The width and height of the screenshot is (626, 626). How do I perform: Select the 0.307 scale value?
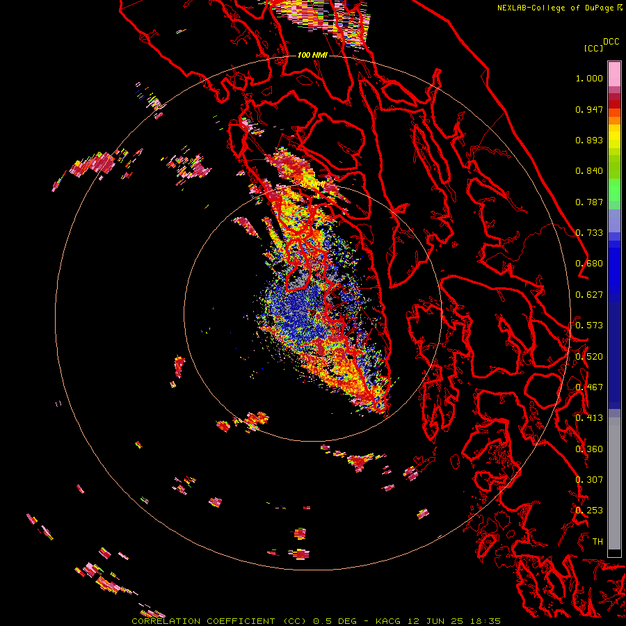[x=589, y=480]
